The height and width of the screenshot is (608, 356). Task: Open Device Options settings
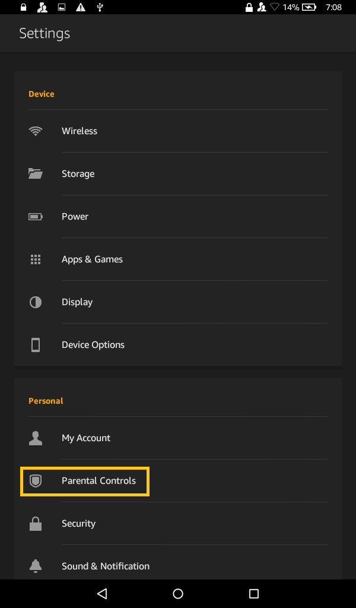93,344
